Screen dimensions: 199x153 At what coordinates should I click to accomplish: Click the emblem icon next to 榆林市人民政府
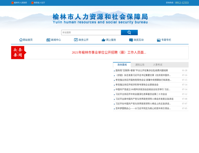(x=13, y=3)
